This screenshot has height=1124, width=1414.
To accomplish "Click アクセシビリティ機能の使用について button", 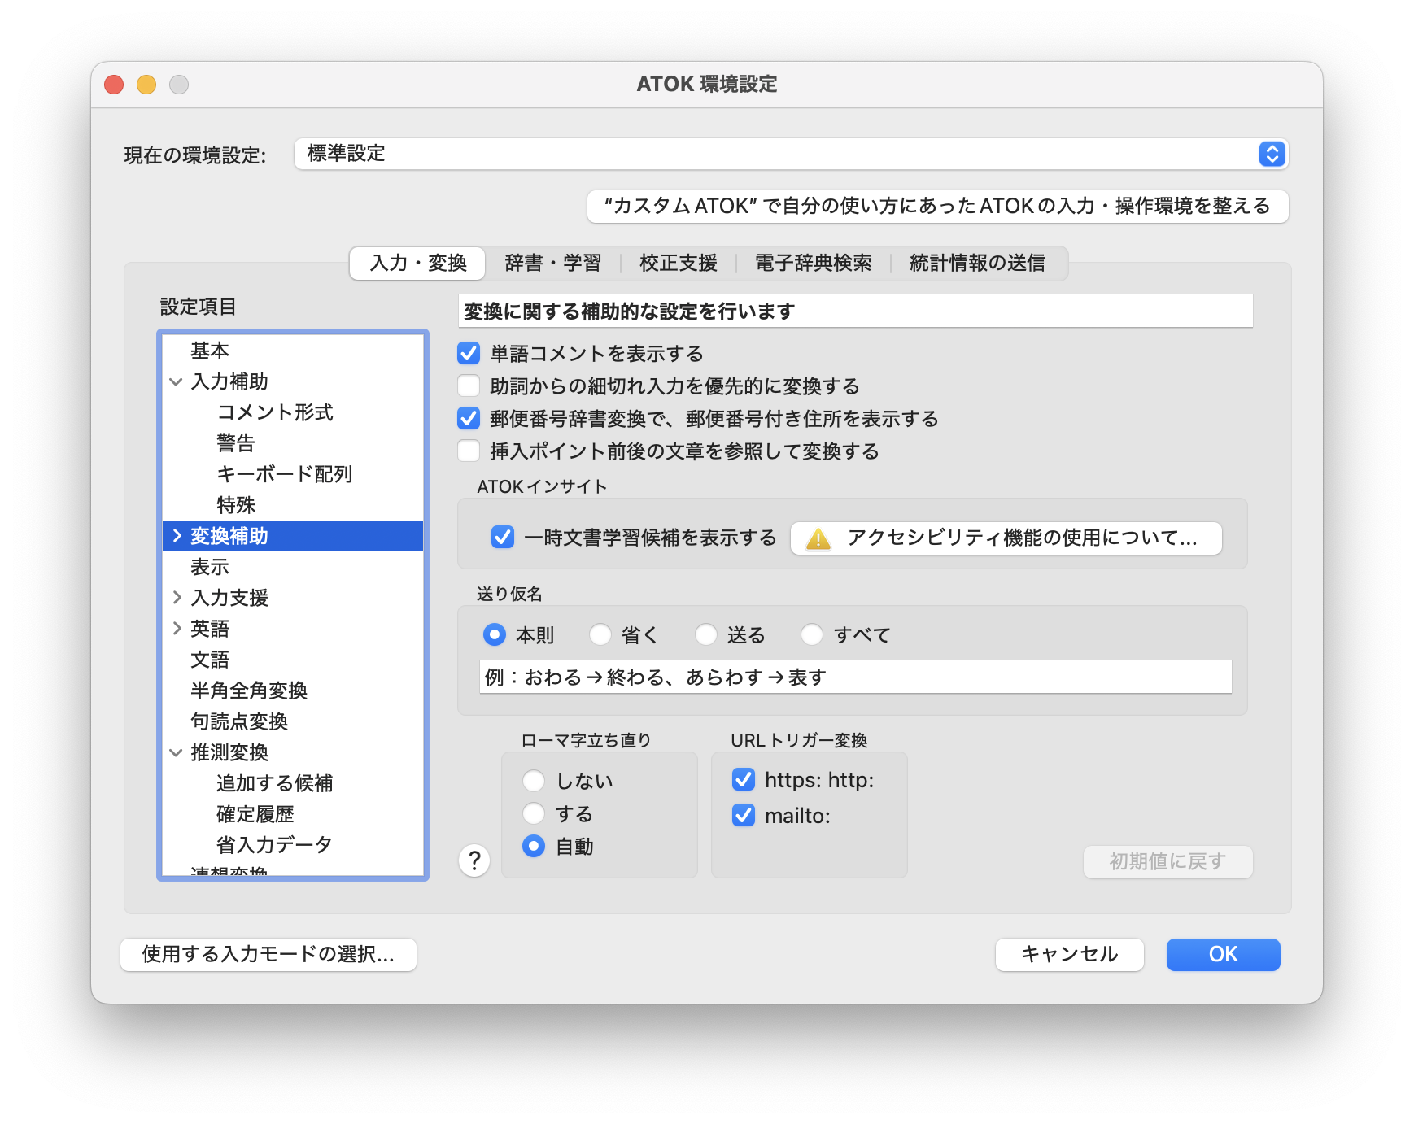I will coord(1006,538).
